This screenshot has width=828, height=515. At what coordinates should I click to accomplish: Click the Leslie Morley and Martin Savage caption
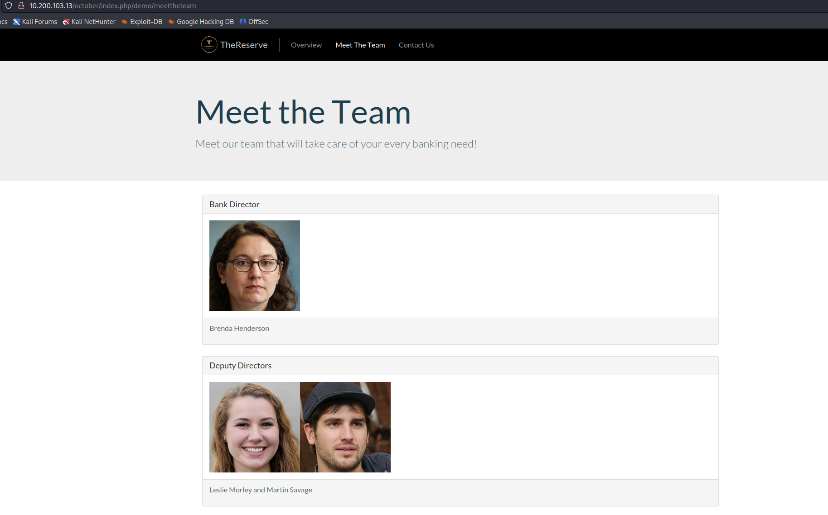[261, 490]
